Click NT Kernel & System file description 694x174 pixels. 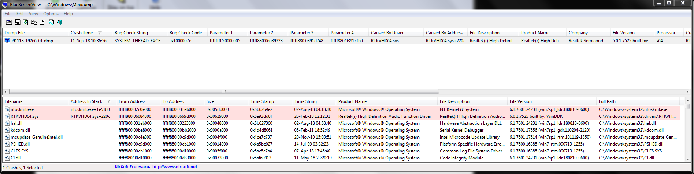pyautogui.click(x=459, y=109)
